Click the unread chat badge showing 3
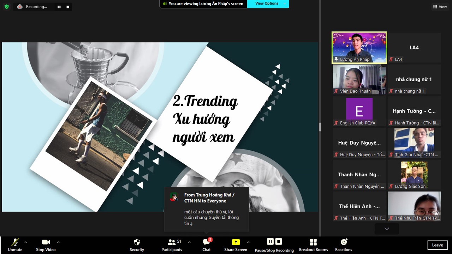Screen dimensions: 452x254 [210, 240]
